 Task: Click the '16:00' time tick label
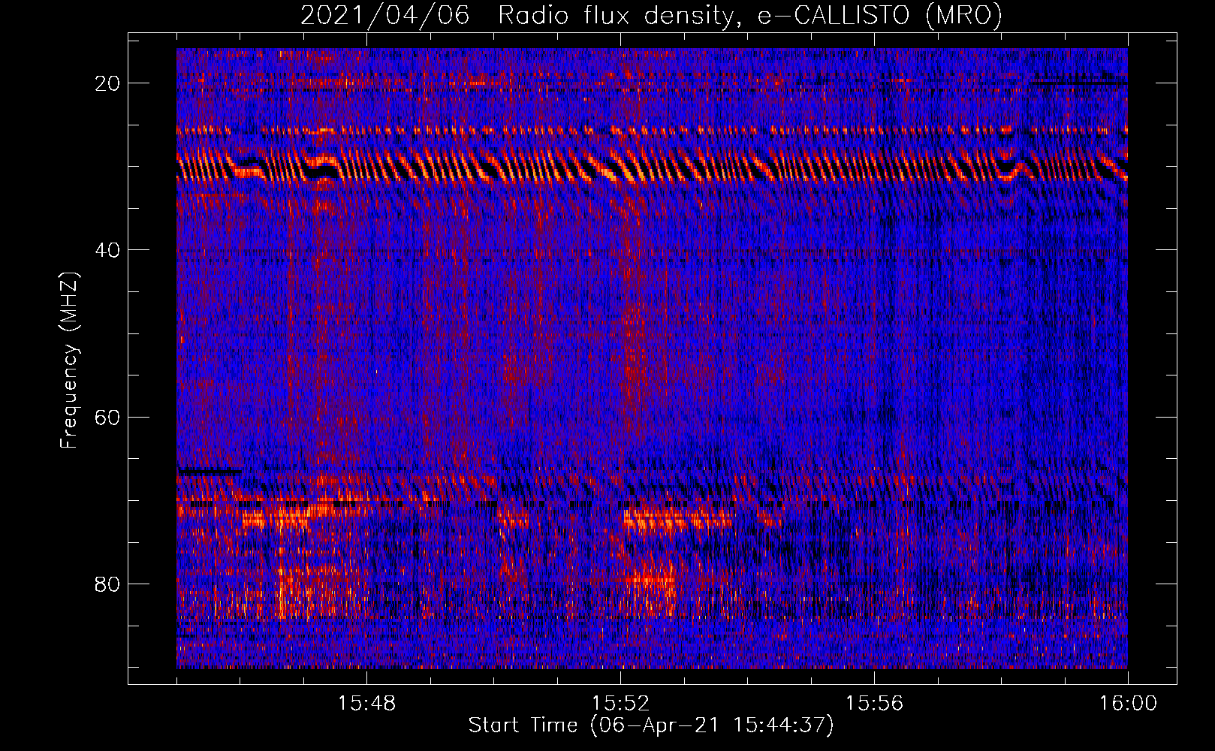tap(1128, 704)
